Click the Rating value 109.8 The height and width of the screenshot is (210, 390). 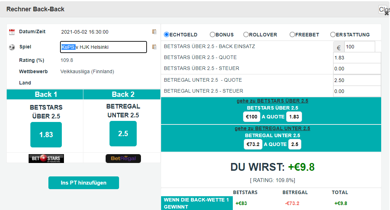[x=67, y=60]
